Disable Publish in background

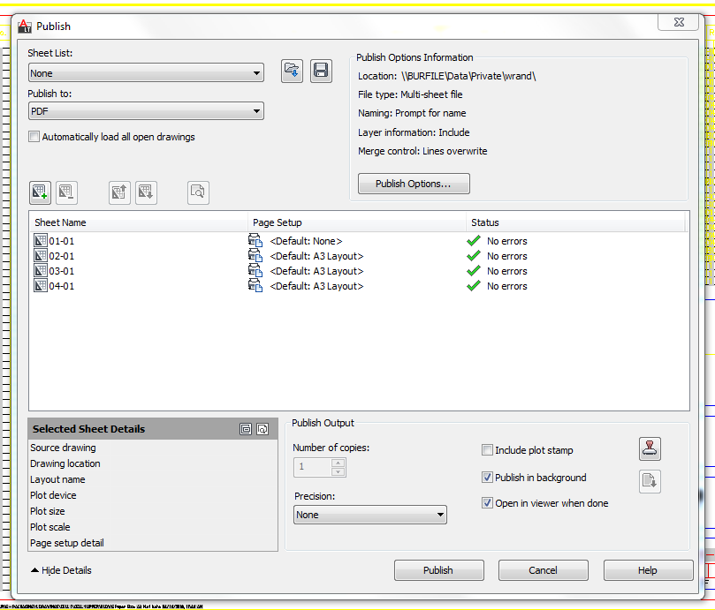coord(488,477)
